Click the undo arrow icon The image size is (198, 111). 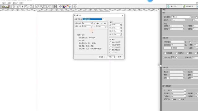pos(14,6)
